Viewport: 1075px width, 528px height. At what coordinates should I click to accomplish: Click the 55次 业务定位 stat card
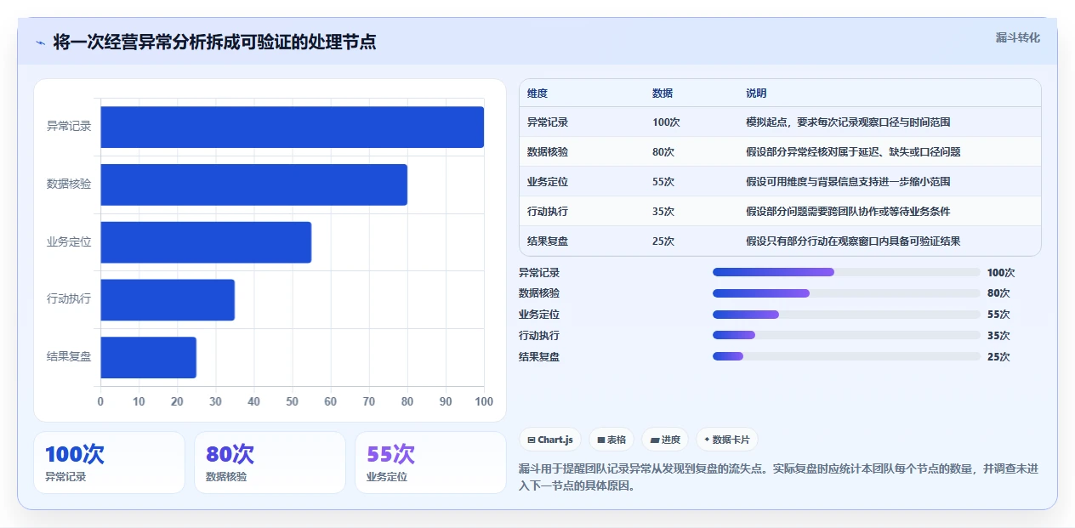pyautogui.click(x=430, y=463)
